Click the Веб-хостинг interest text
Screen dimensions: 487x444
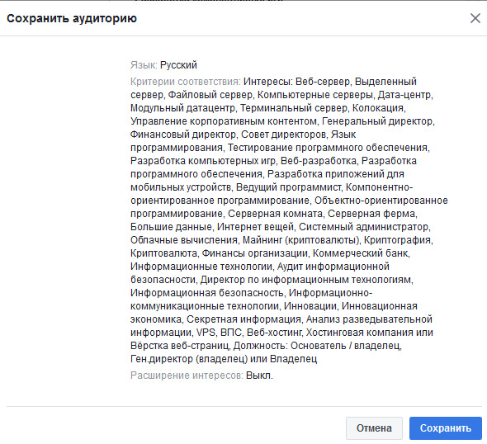click(275, 333)
